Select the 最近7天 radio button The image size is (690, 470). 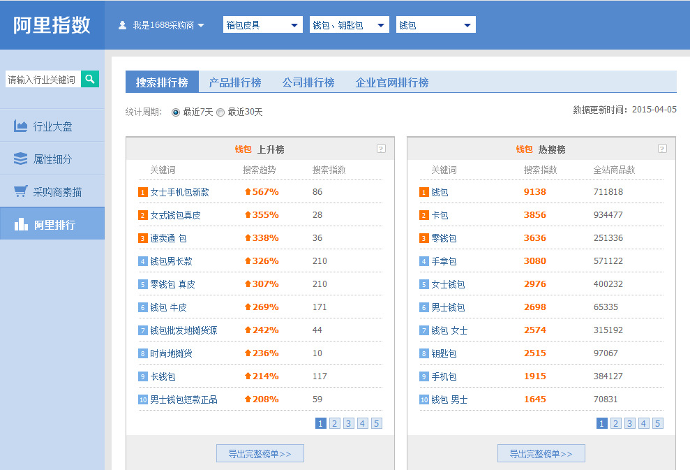(176, 112)
